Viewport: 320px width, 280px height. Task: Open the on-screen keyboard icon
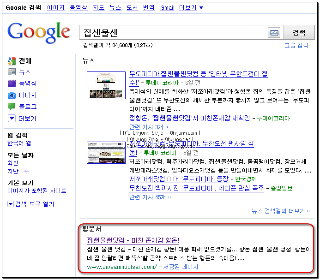coord(274,33)
